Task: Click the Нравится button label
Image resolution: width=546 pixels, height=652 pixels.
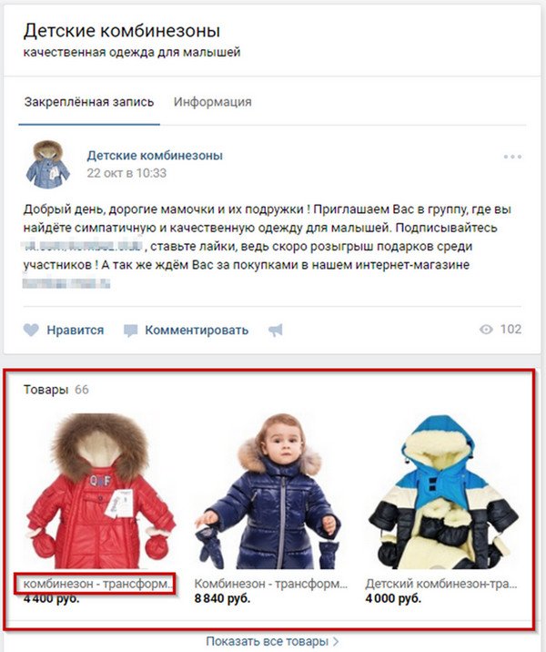Action: [x=76, y=331]
